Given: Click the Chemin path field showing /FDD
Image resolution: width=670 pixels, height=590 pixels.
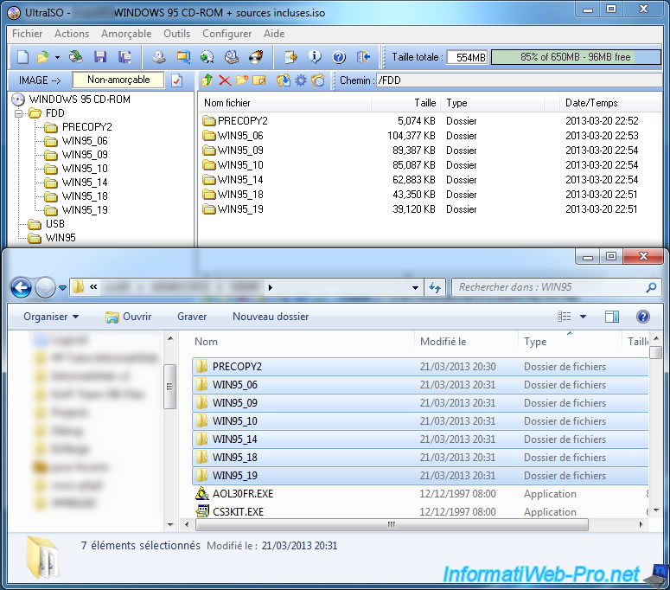Looking at the screenshot, I should 519,80.
